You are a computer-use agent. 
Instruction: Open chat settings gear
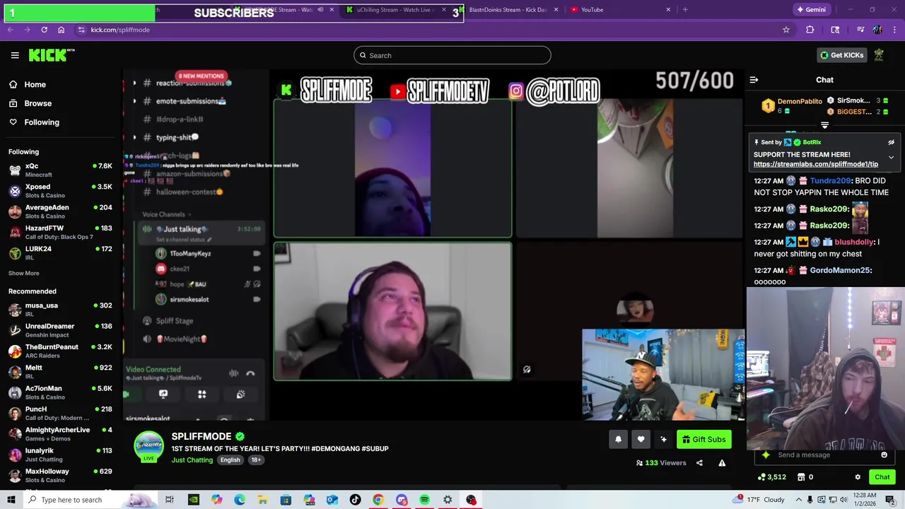click(858, 477)
